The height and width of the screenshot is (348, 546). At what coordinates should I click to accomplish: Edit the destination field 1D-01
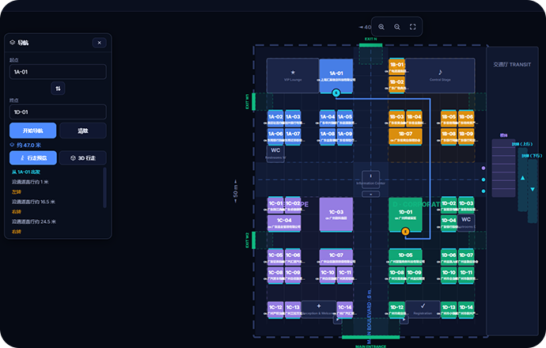coord(58,112)
